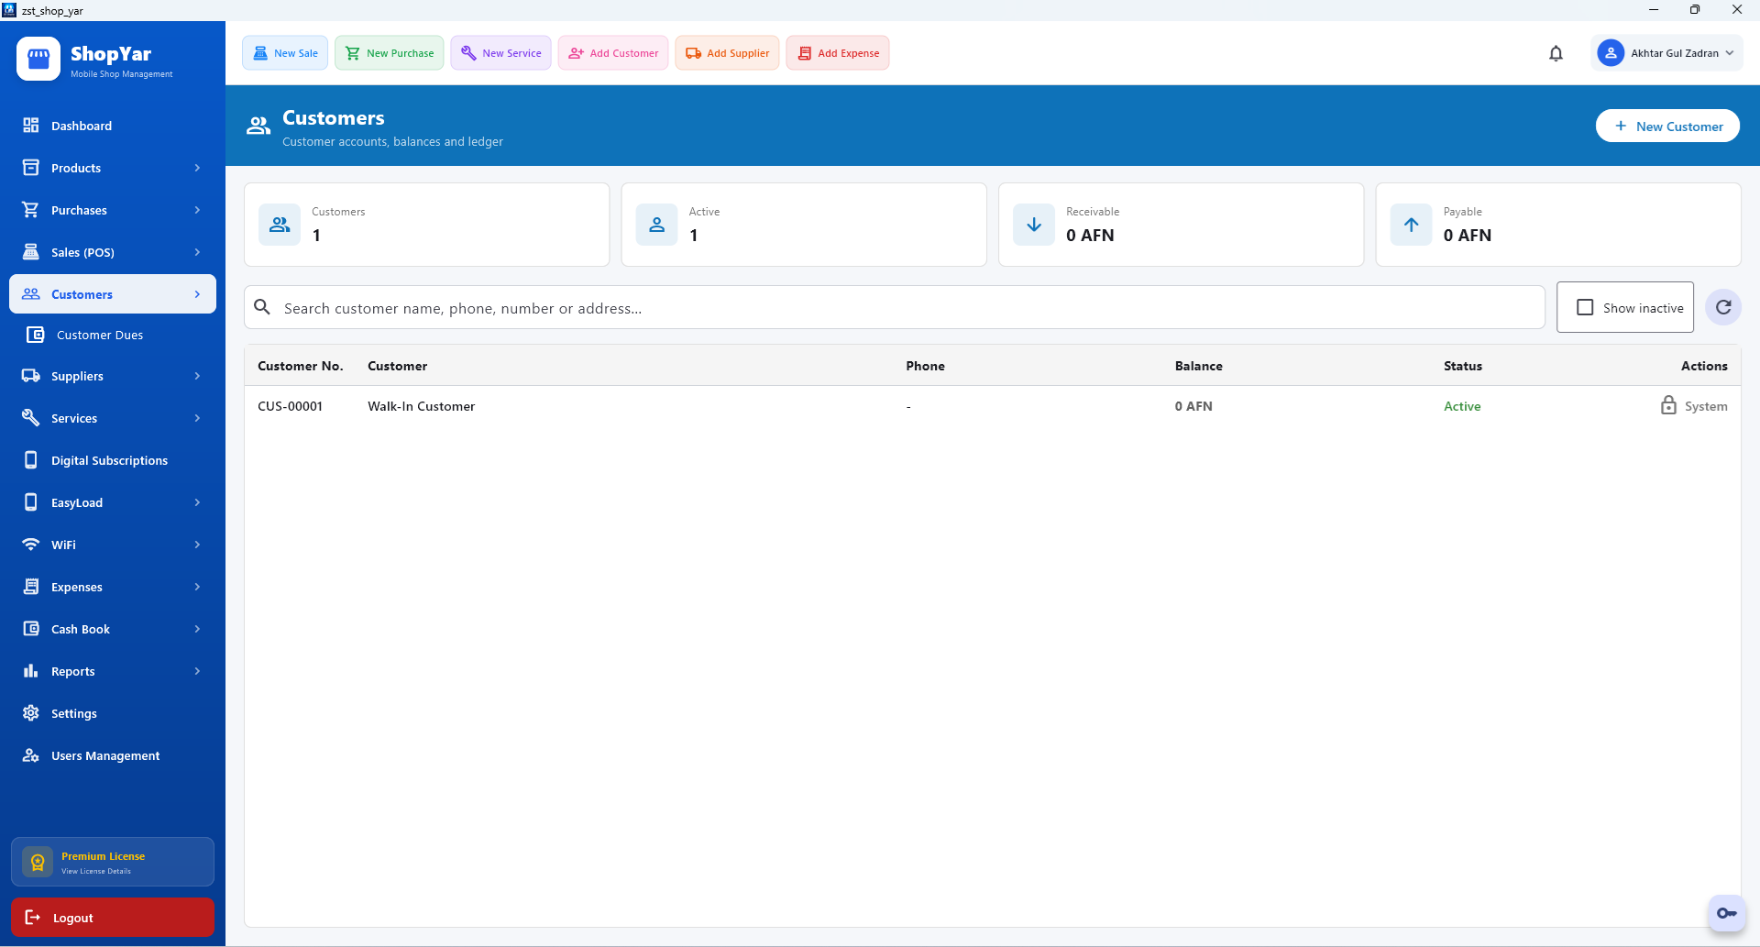Select the CUS-00001 customer number cell
The height and width of the screenshot is (947, 1760).
290,406
